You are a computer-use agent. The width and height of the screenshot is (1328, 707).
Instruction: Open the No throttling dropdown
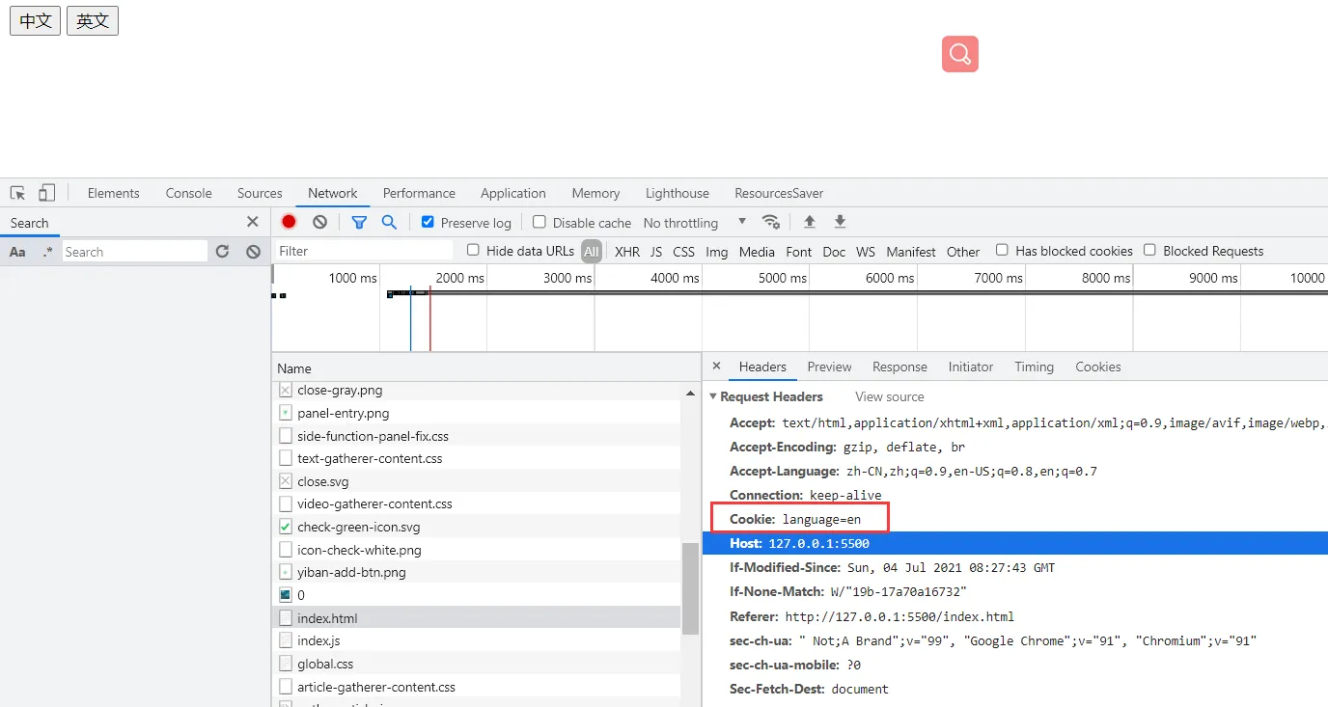pos(695,223)
